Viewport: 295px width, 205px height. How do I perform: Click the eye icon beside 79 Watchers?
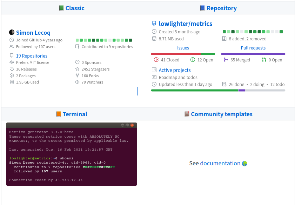77,82
